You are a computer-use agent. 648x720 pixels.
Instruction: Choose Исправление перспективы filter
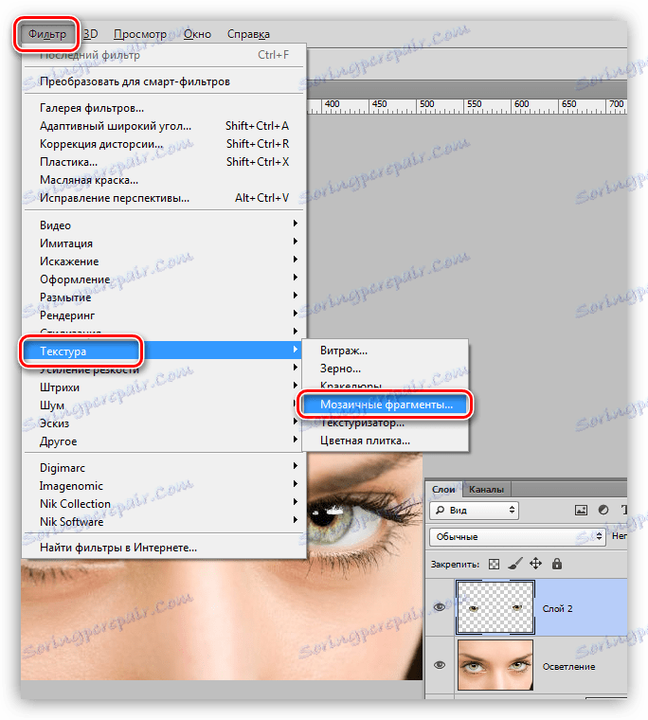(164, 198)
